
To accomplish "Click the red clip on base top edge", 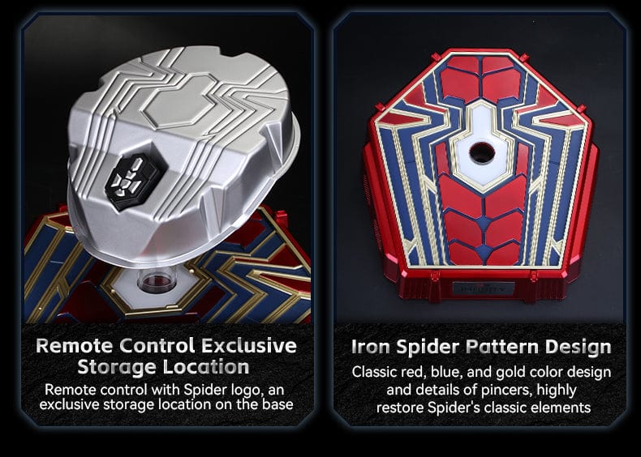I will [436, 58].
